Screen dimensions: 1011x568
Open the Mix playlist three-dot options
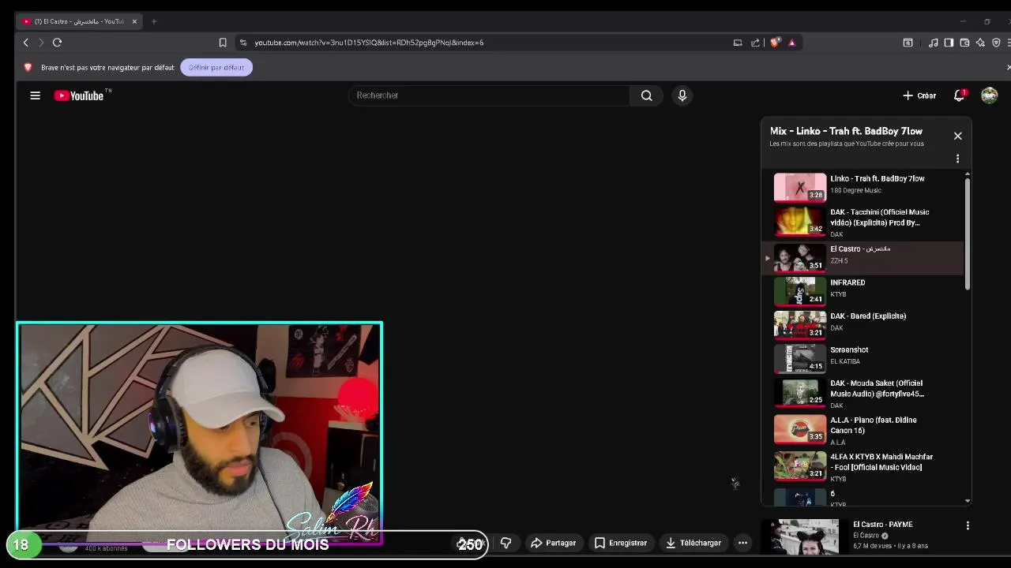tap(957, 159)
